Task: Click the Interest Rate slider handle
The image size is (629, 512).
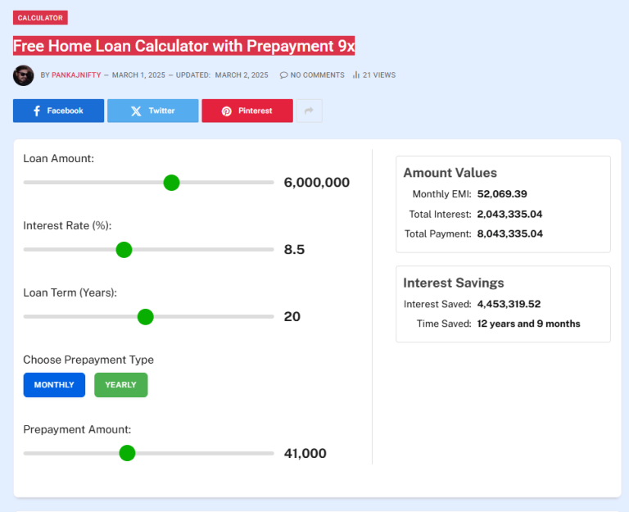Action: click(124, 250)
